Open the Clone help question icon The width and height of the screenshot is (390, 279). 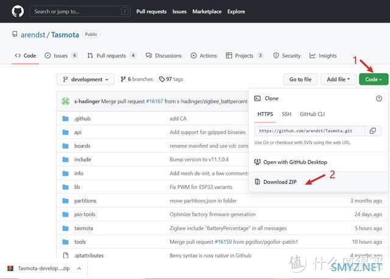point(378,99)
